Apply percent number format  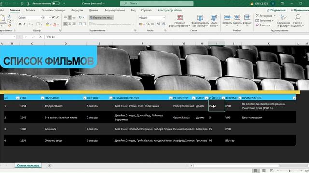click(x=148, y=24)
